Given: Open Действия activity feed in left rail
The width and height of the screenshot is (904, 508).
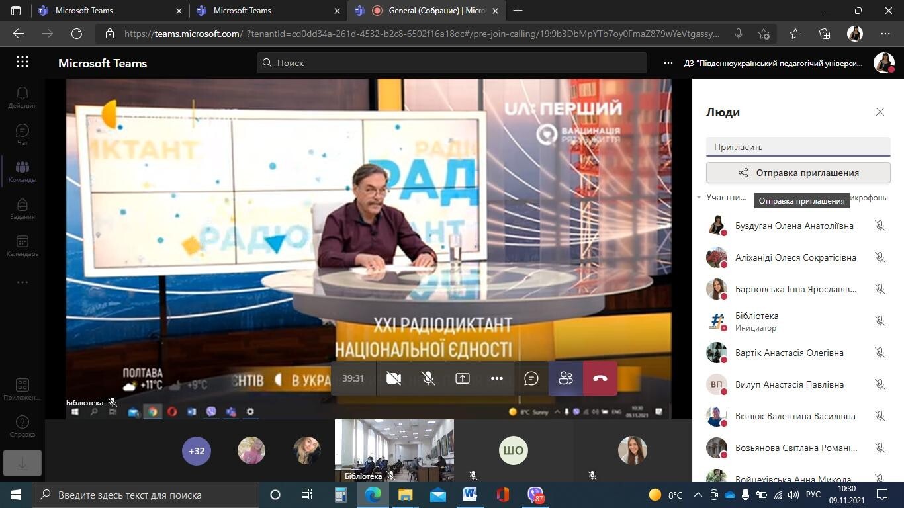Looking at the screenshot, I should (23, 97).
